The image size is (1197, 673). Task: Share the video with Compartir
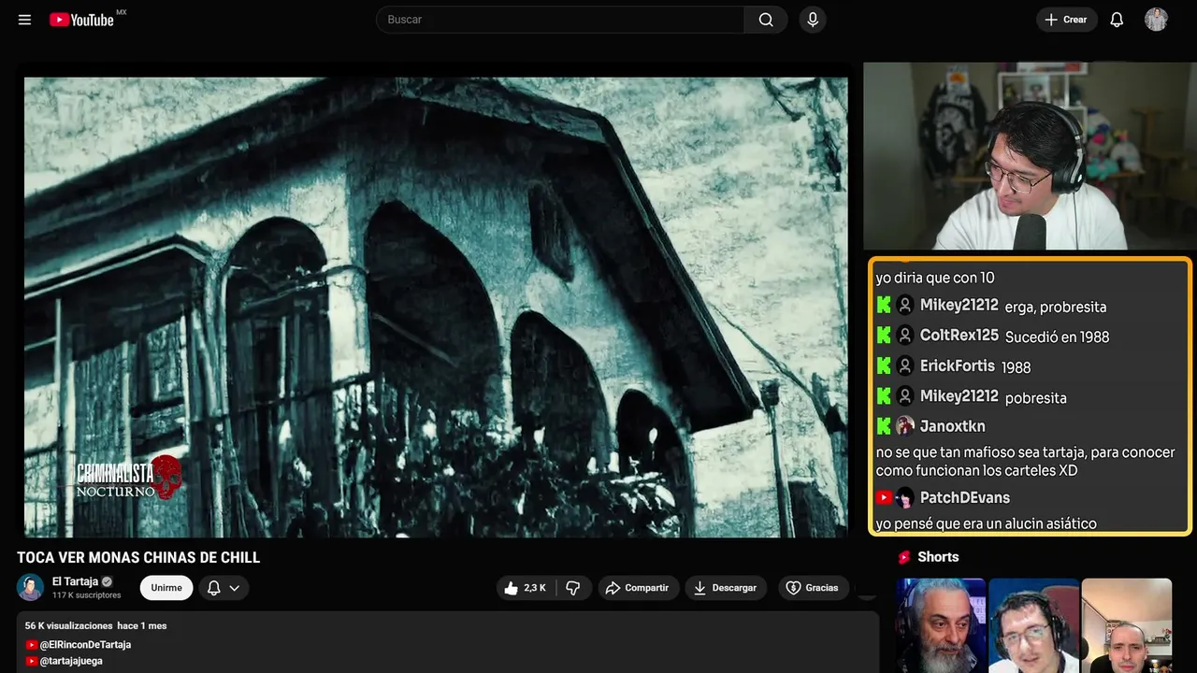(638, 588)
